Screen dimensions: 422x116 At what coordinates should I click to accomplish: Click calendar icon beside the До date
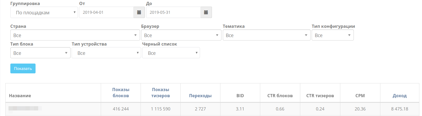point(206,12)
